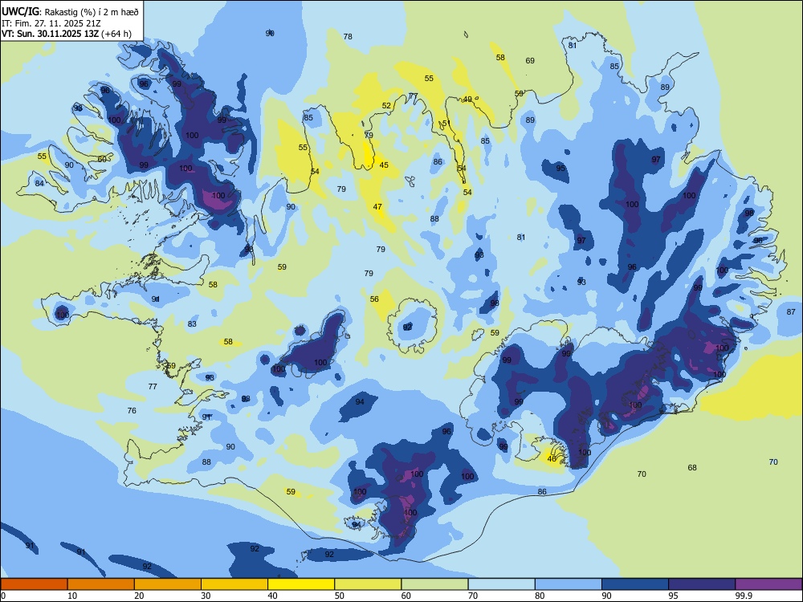Viewport: 803px width, 602px height.
Task: Click the '45' humidity value on the map
Action: tap(384, 165)
